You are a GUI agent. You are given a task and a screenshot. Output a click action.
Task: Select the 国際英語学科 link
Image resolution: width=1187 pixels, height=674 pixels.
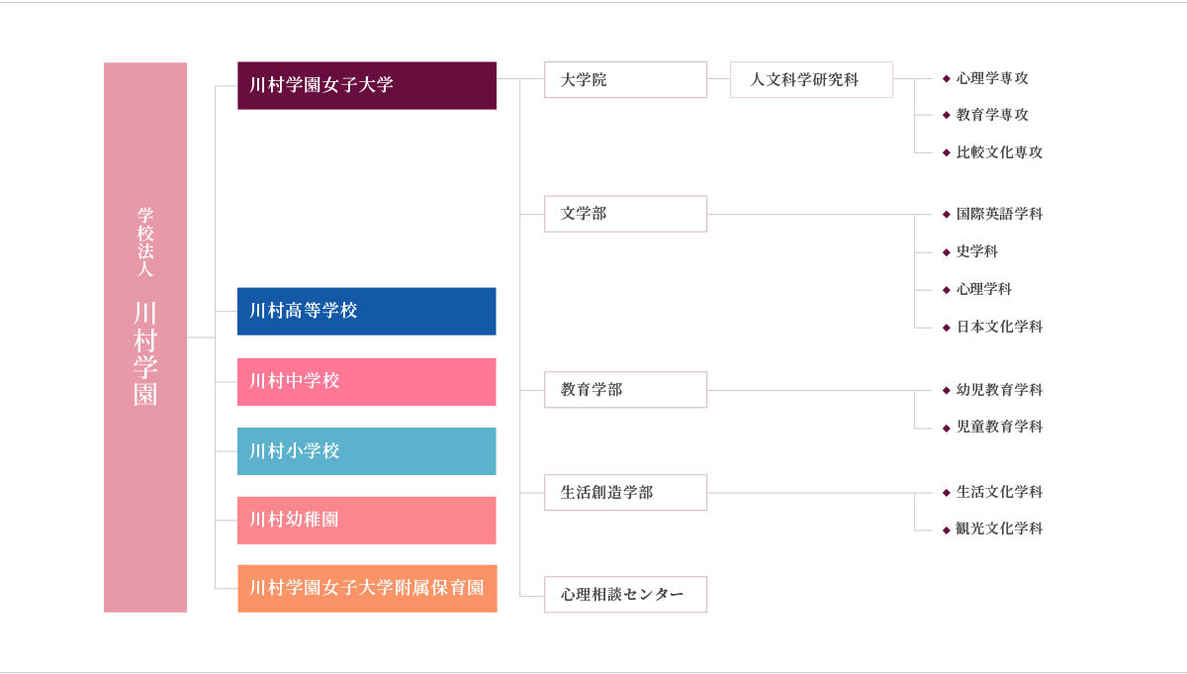(x=999, y=214)
